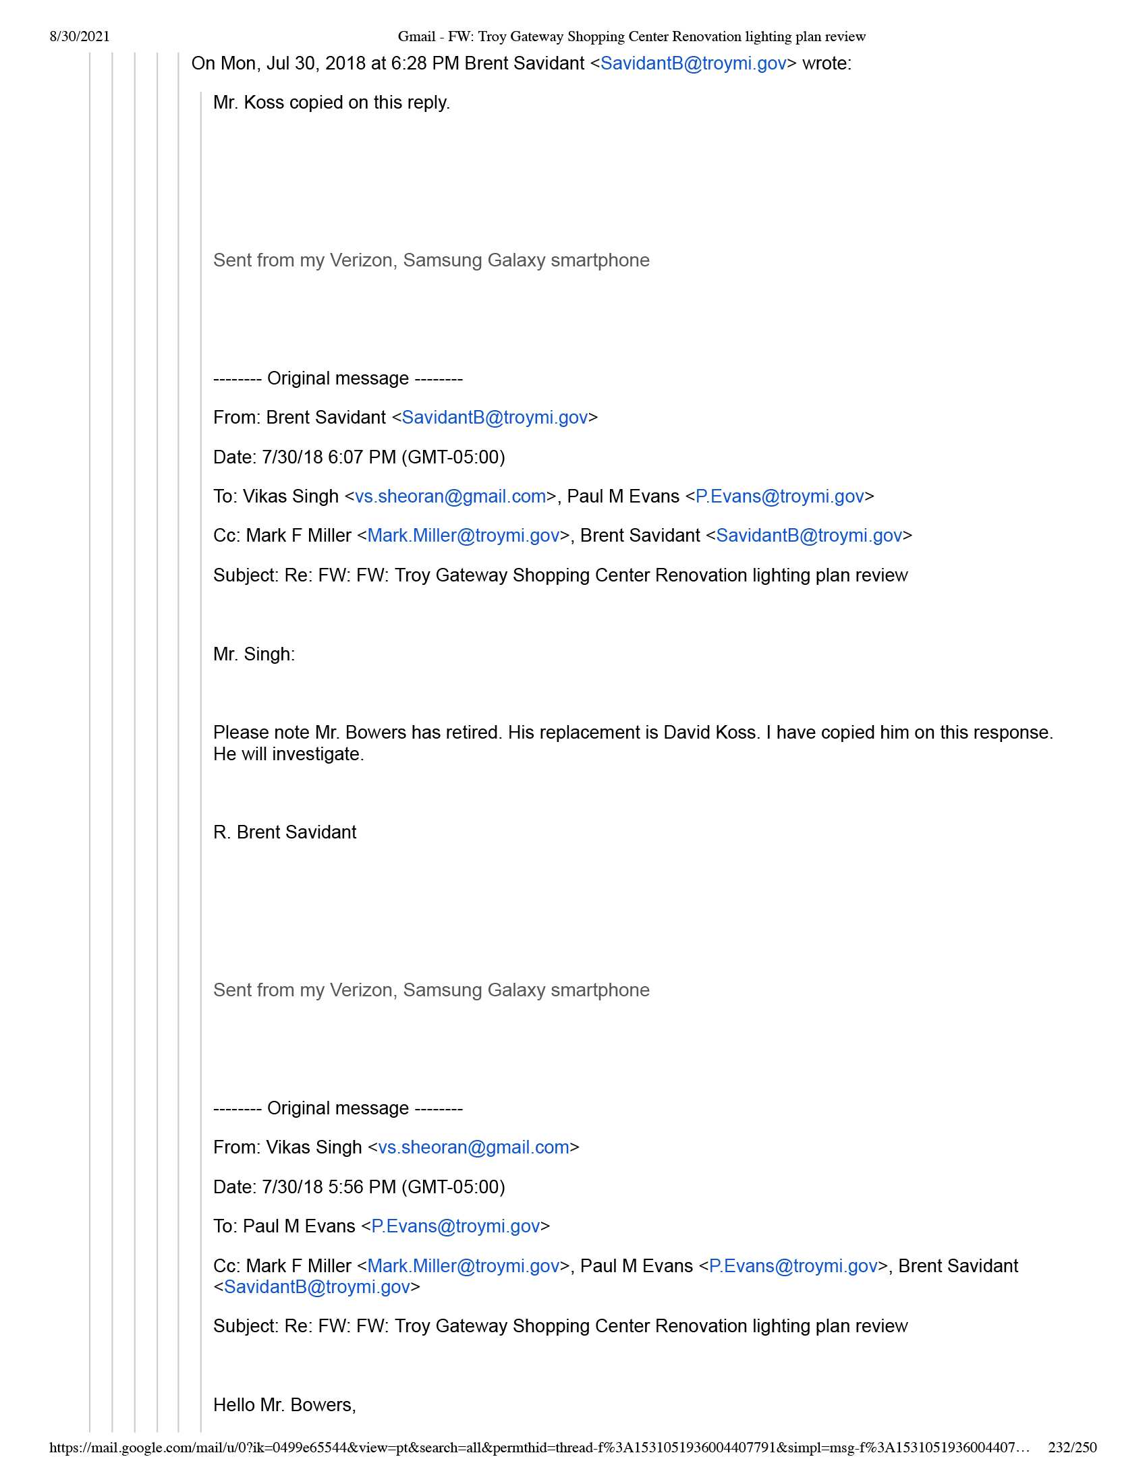The height and width of the screenshot is (1484, 1147).
Task: Click vs.sheoran@gmail.com in the Vikas Singh From line
Action: [x=473, y=1147]
